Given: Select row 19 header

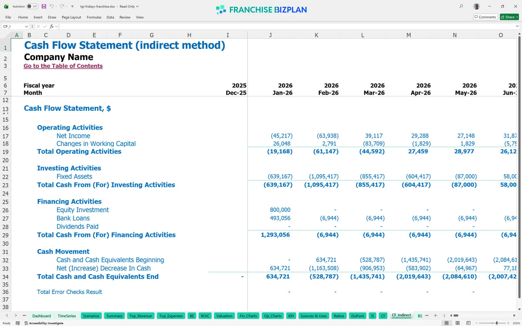Looking at the screenshot, I should click(x=5, y=152).
